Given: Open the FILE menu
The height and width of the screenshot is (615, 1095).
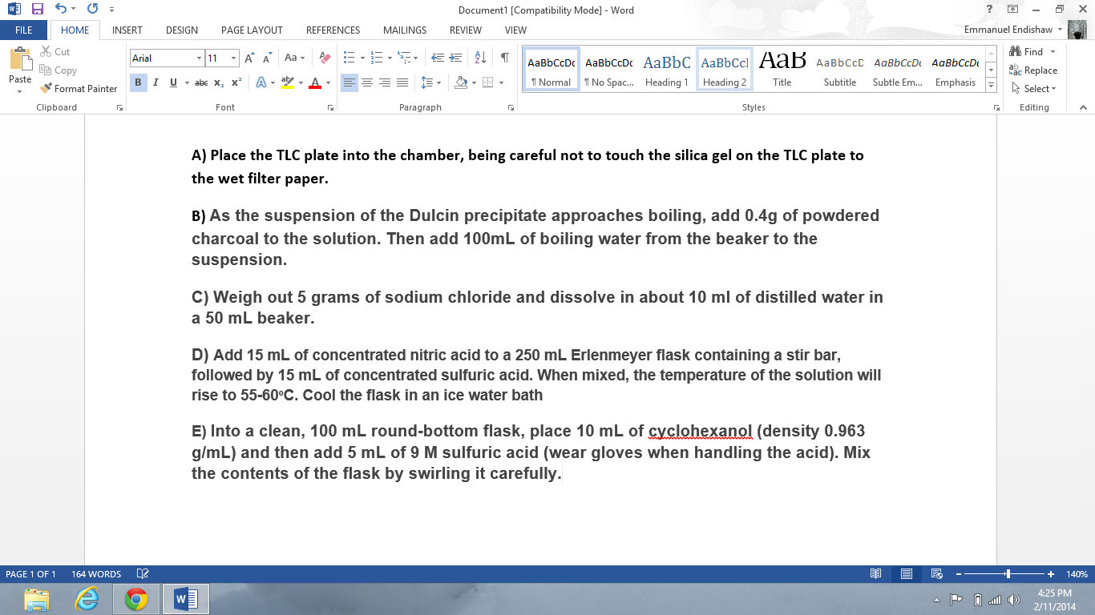Looking at the screenshot, I should coord(24,30).
